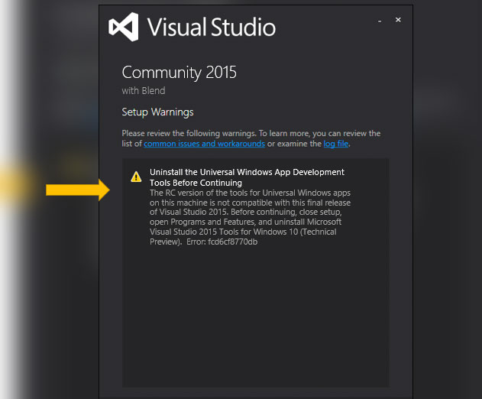Click the 'Uninstall the Universal Windows App Development' warning title
482x399 pixels.
(247, 177)
